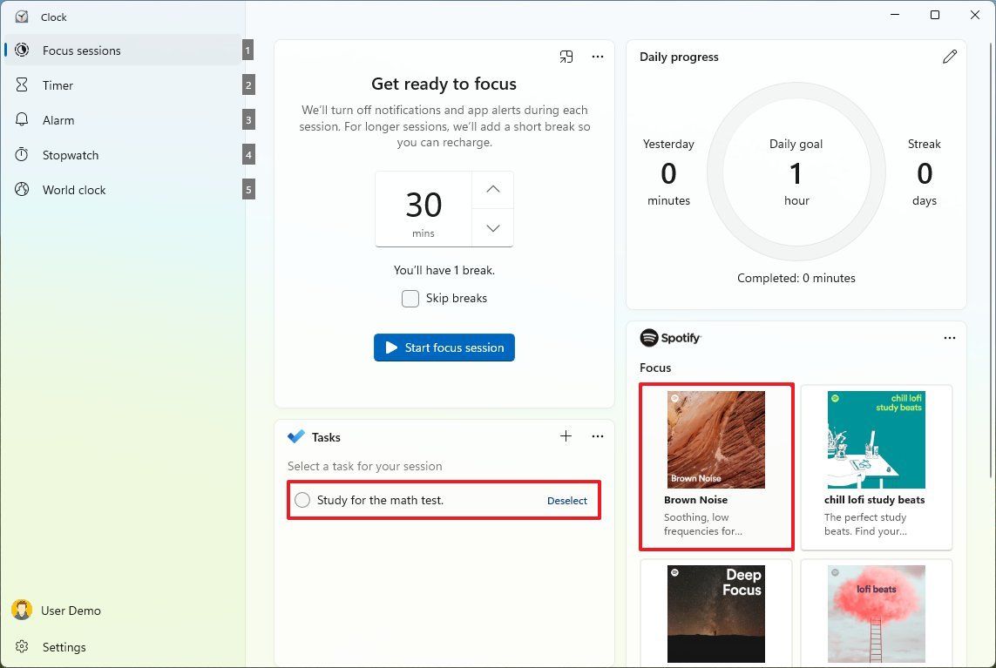Open the World clock page
The image size is (996, 668).
click(74, 190)
